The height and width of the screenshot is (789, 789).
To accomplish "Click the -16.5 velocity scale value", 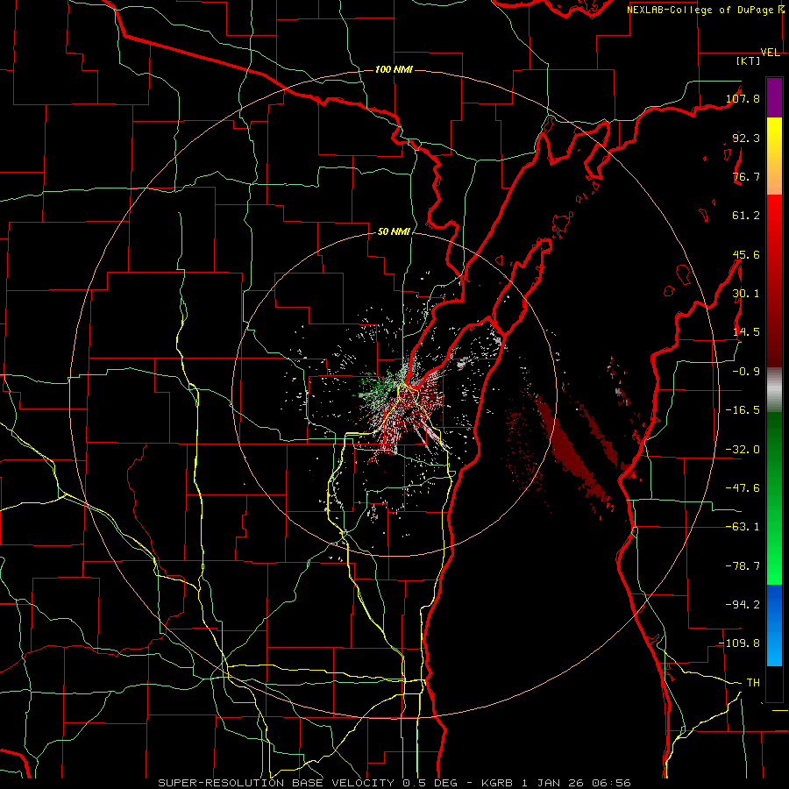I will coord(743,409).
